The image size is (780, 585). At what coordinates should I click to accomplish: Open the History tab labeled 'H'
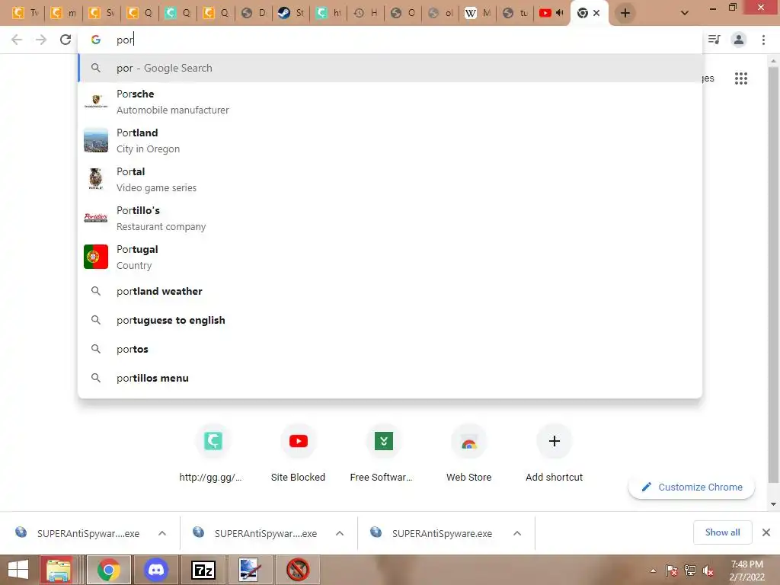click(365, 13)
